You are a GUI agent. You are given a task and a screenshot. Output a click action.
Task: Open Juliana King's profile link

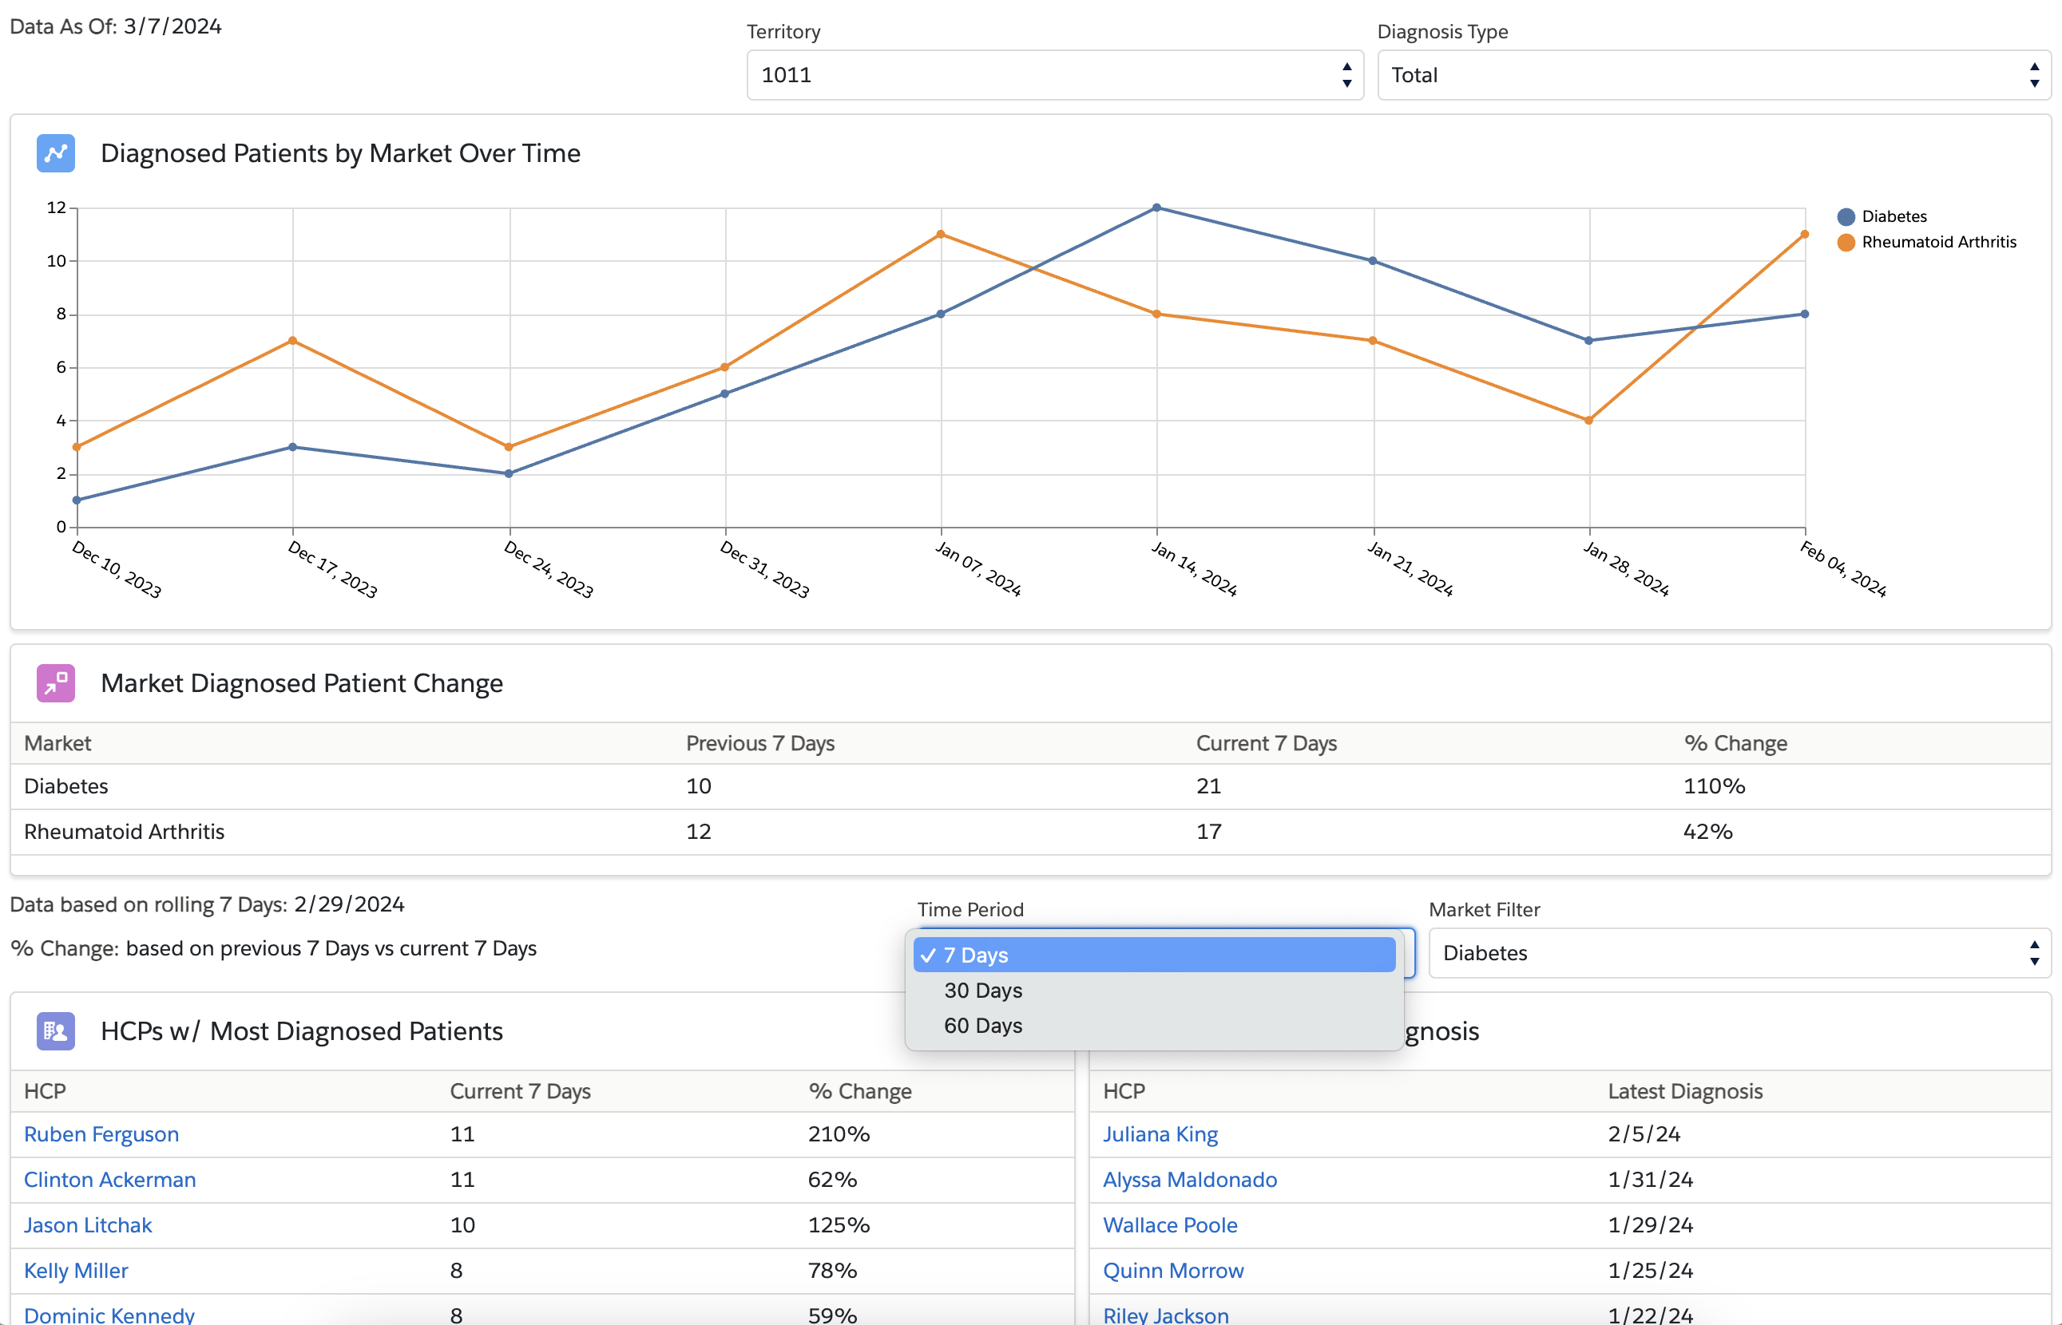tap(1160, 1134)
